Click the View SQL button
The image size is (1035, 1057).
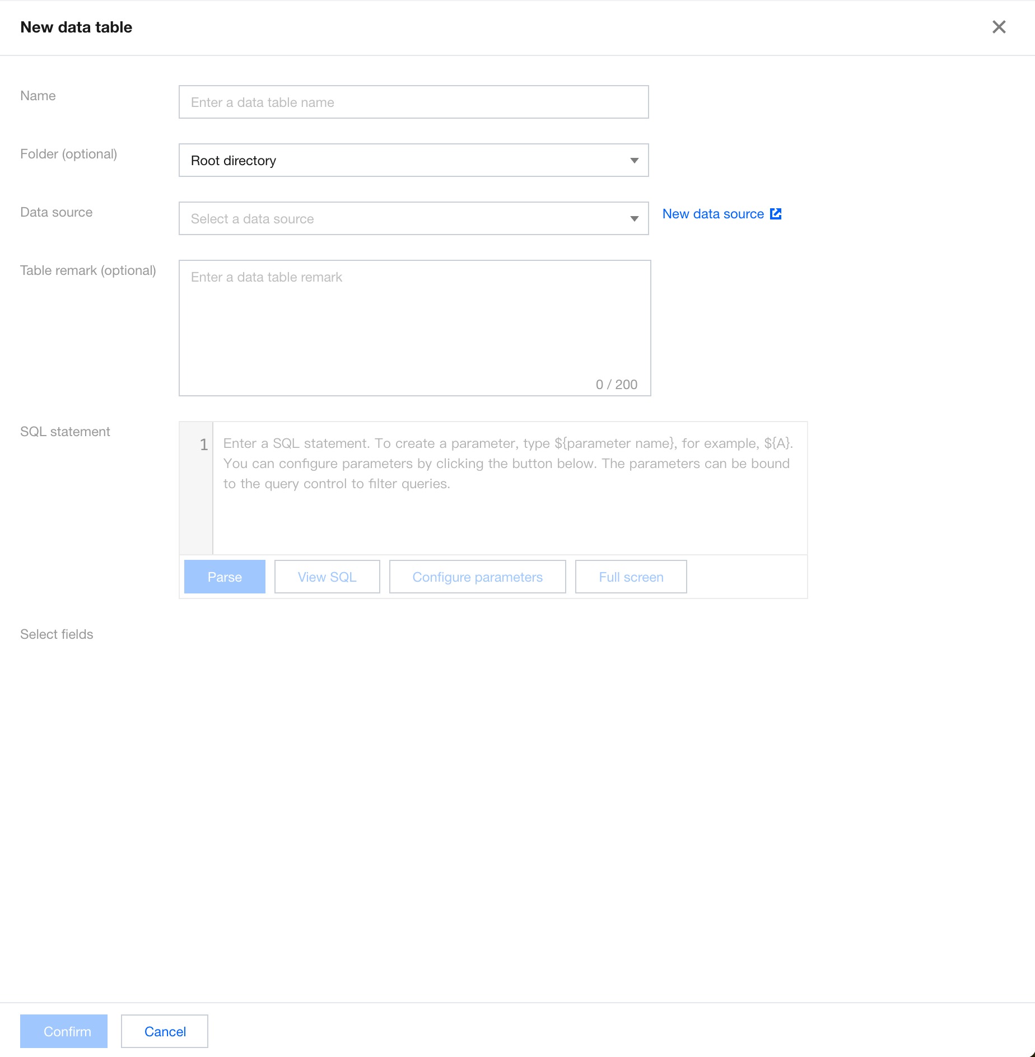327,577
